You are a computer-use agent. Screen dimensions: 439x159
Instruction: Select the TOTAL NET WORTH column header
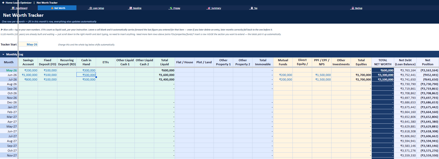click(x=383, y=62)
